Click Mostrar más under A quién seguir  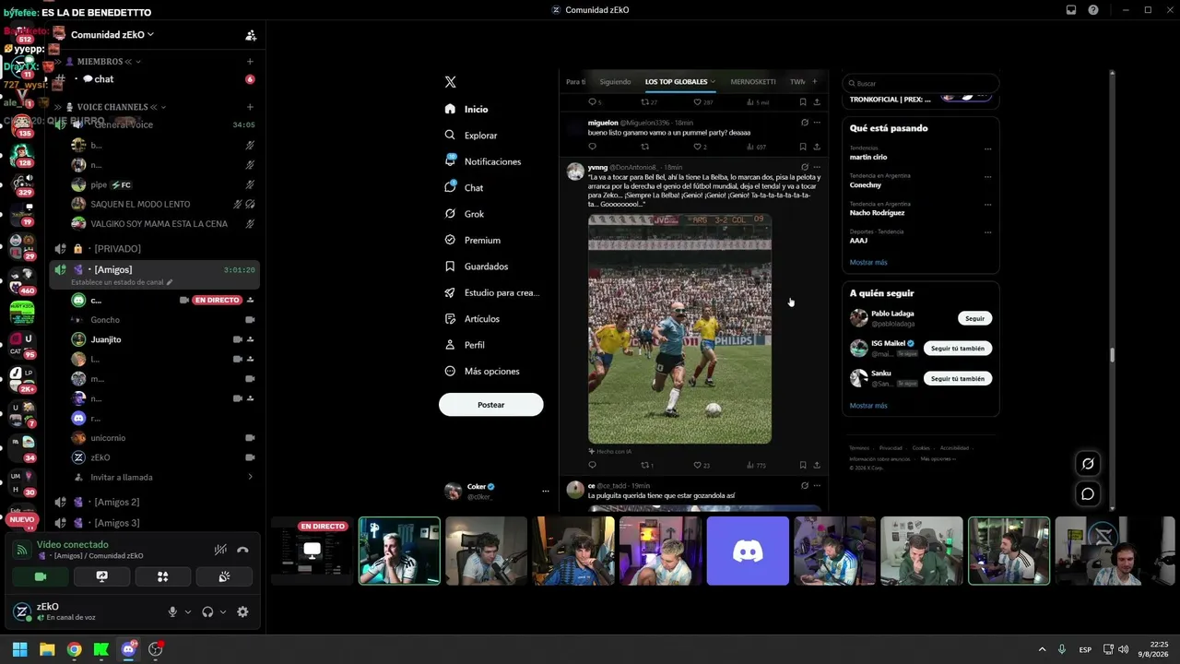(868, 406)
